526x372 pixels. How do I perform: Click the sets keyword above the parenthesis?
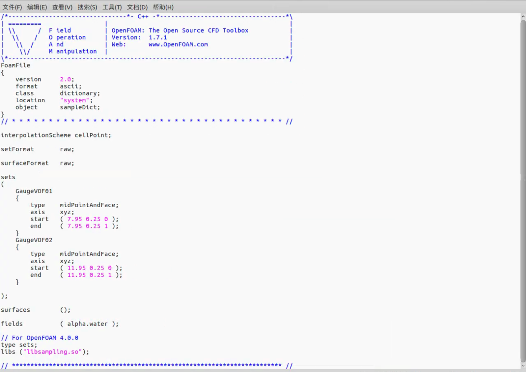click(8, 177)
